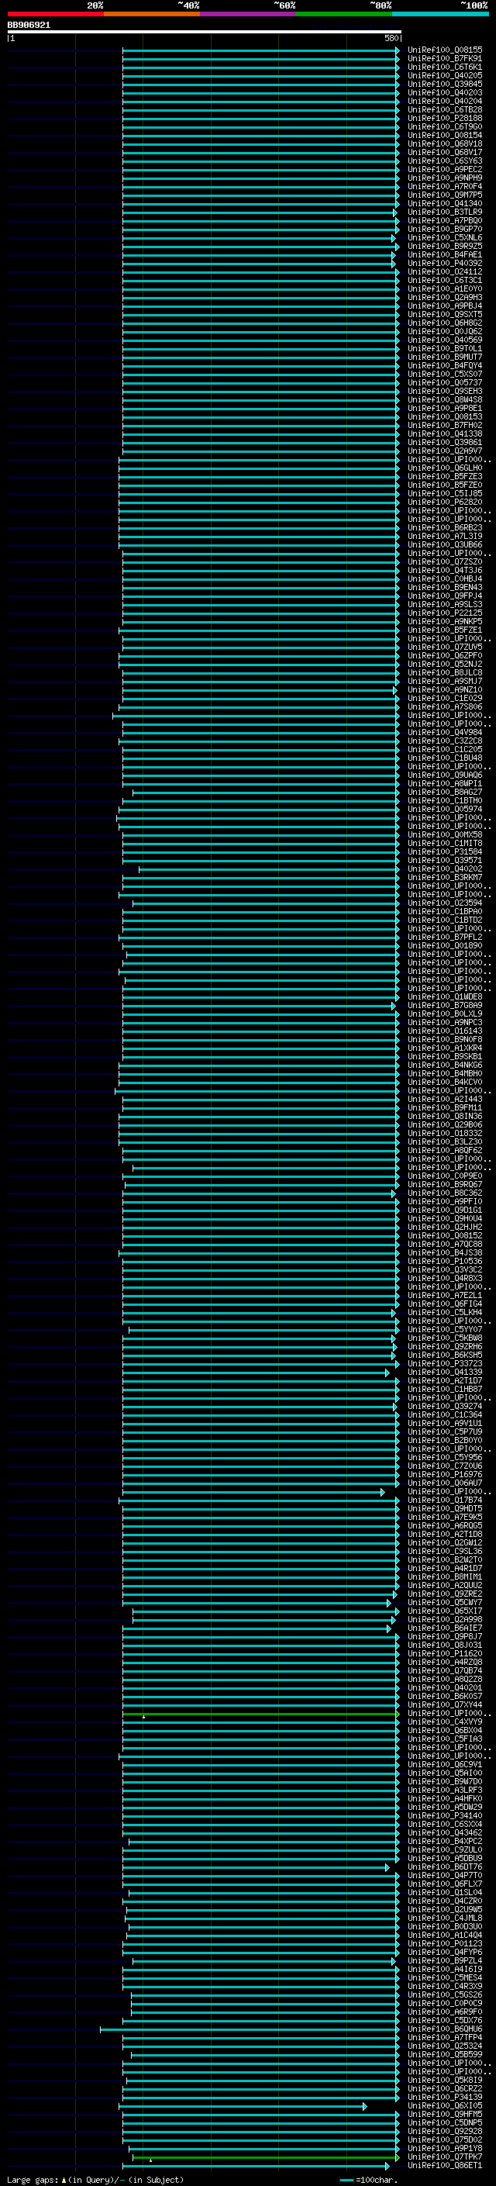Viewport: 496px width, 2186px height.
Task: Select hit label UniRef100_C1HB87
Action: 444,1389
